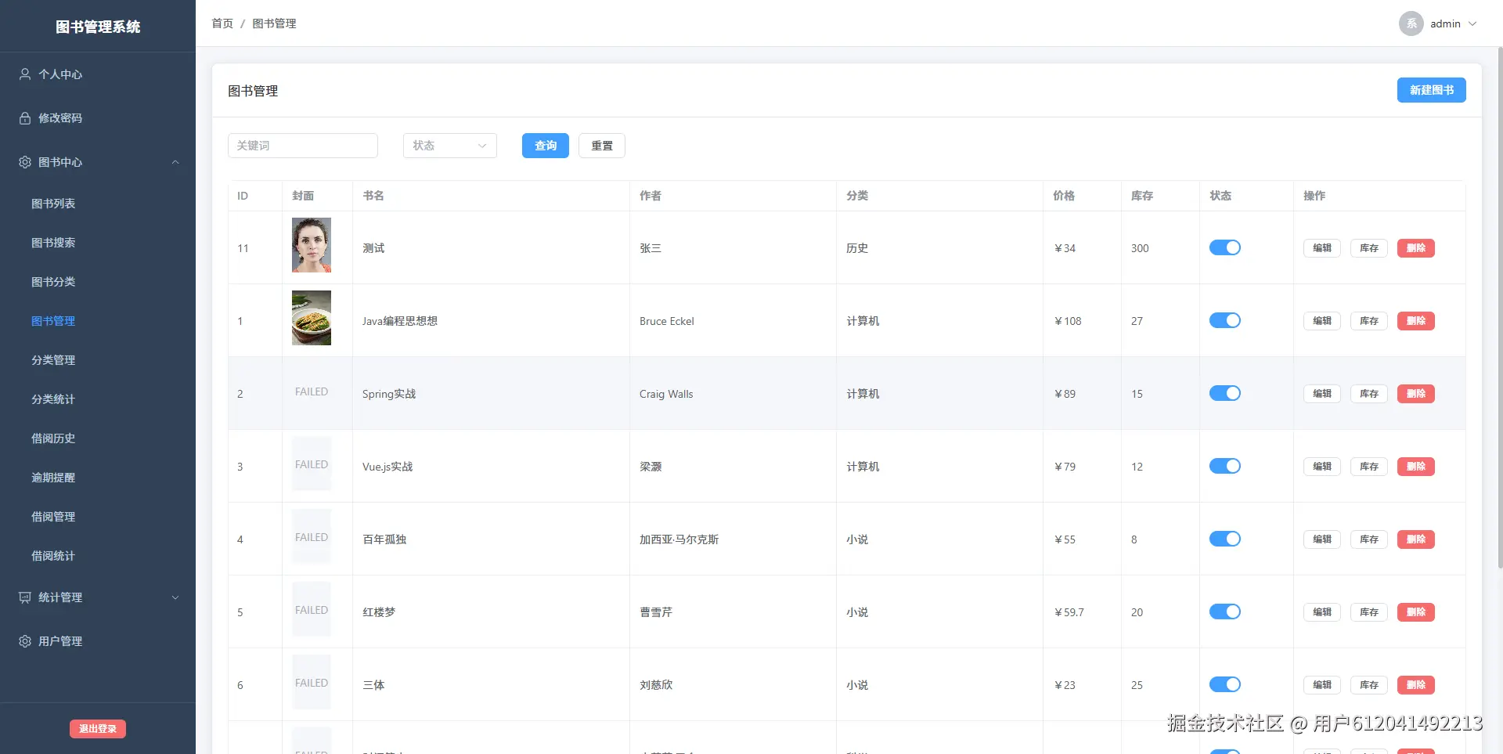The width and height of the screenshot is (1503, 754).
Task: Click the admin avatar circle
Action: point(1411,23)
